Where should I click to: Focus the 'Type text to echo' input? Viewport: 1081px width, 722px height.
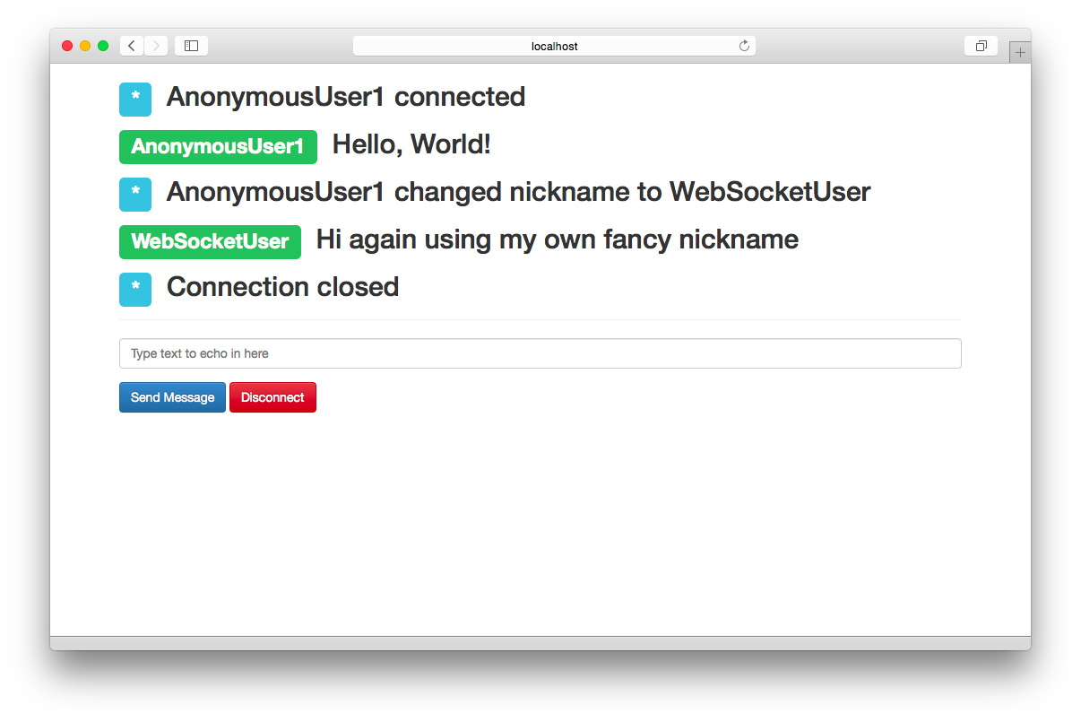click(x=540, y=353)
